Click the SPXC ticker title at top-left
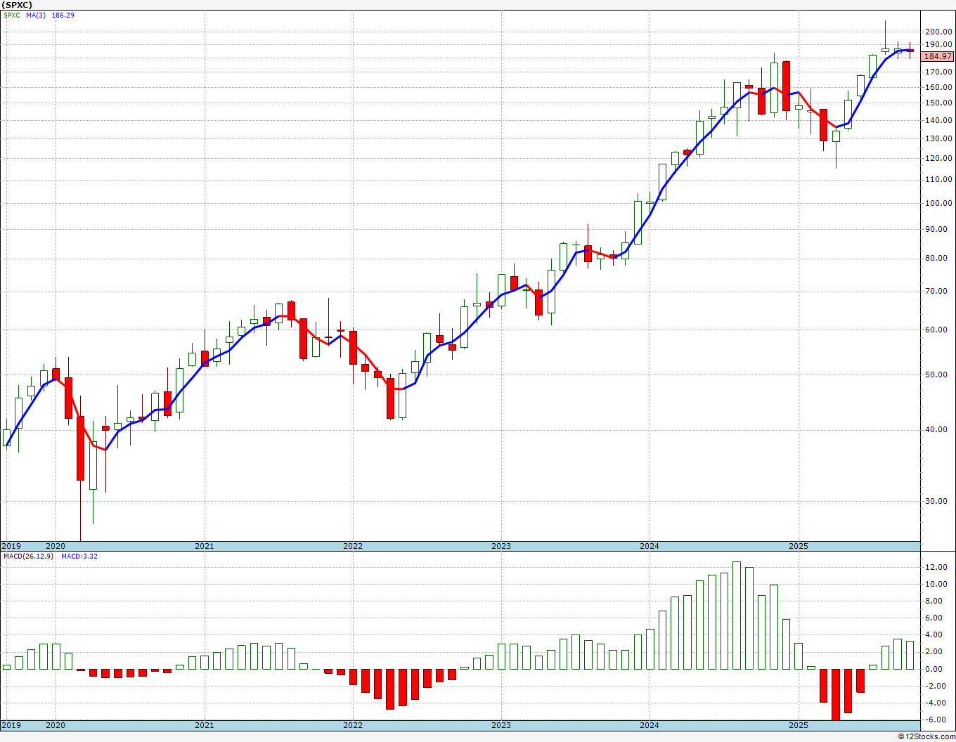Viewport: 956px width, 742px height. pyautogui.click(x=18, y=4)
